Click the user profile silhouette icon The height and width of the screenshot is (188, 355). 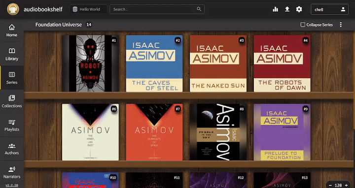pyautogui.click(x=343, y=9)
